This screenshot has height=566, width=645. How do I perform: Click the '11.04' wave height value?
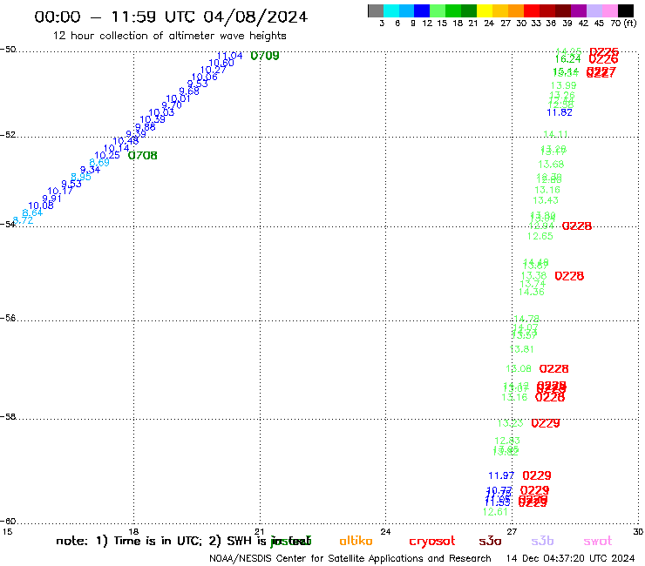pyautogui.click(x=229, y=56)
